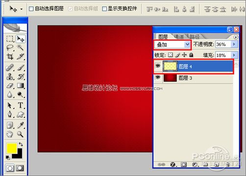The width and height of the screenshot is (246, 176).
Task: Toggle lock position
Action: click(184, 55)
